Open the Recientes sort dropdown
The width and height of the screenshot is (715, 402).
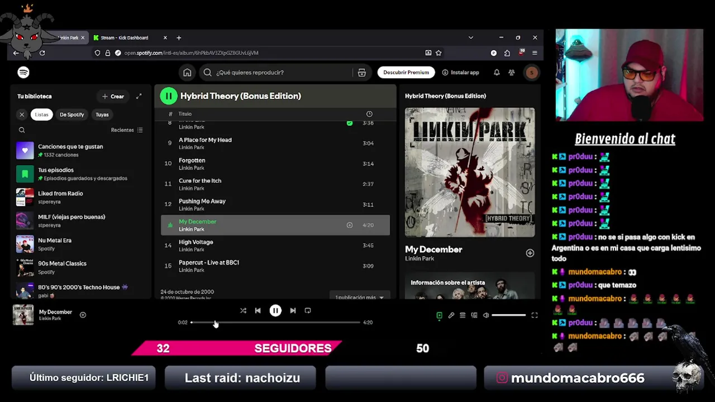pyautogui.click(x=127, y=130)
